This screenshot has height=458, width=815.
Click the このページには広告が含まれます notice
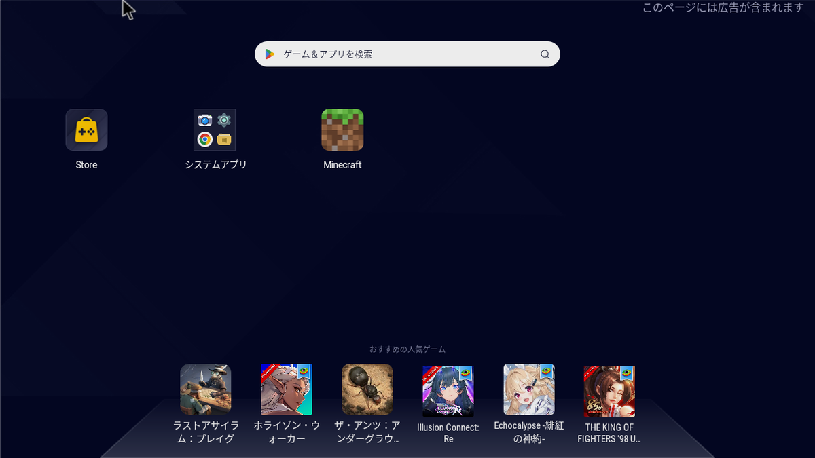coord(723,8)
